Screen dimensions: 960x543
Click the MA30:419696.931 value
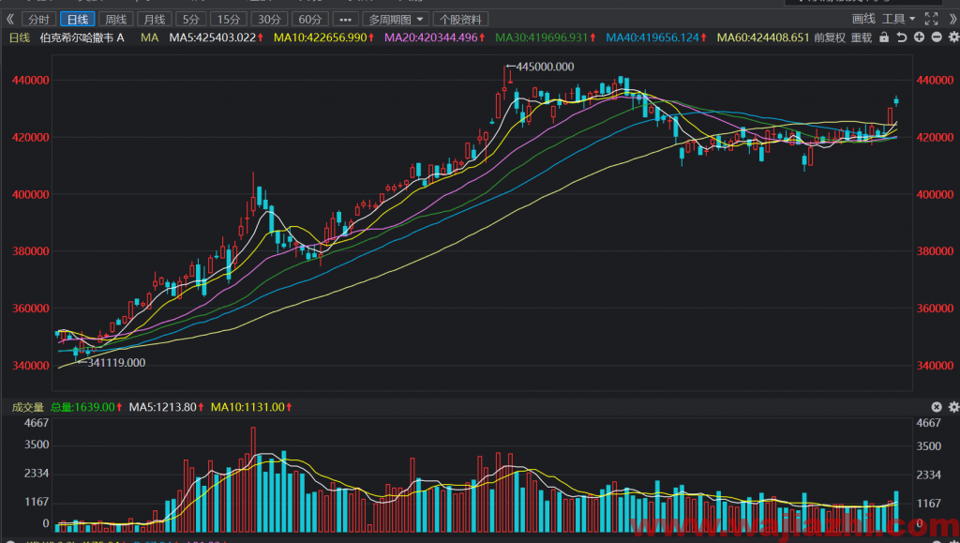(x=542, y=38)
